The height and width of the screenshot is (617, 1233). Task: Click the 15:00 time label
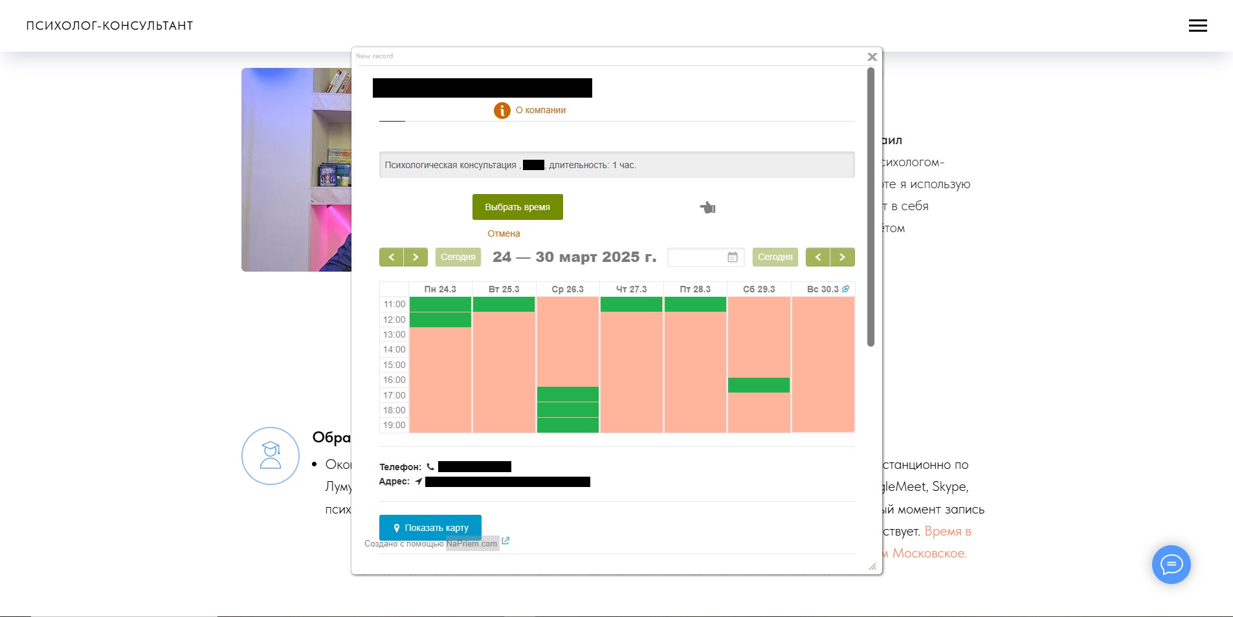pyautogui.click(x=394, y=365)
